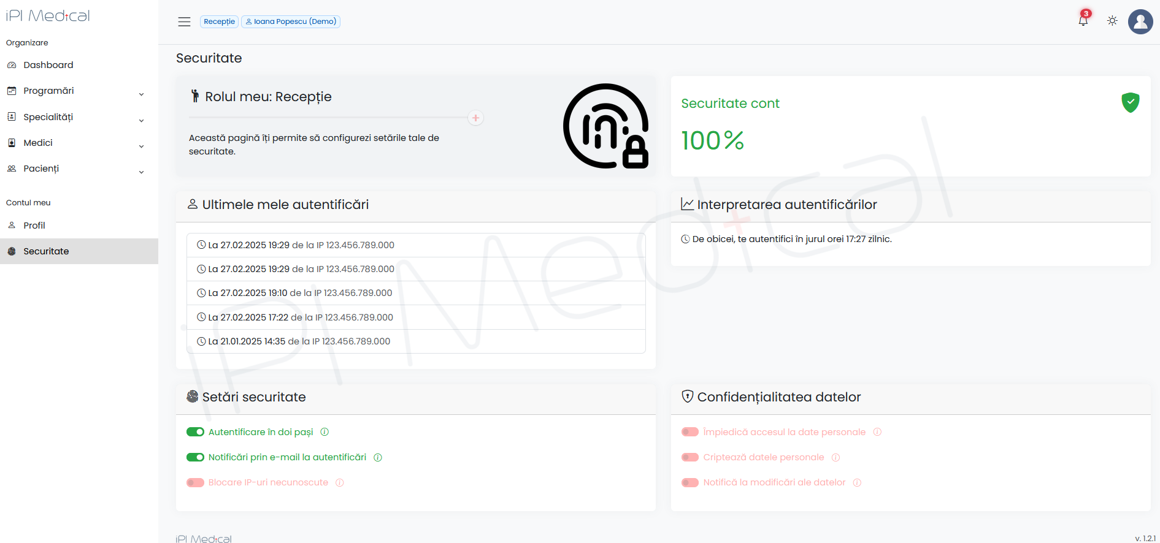Viewport: 1160px width, 543px height.
Task: Switch theme using the sun icon
Action: coord(1112,21)
